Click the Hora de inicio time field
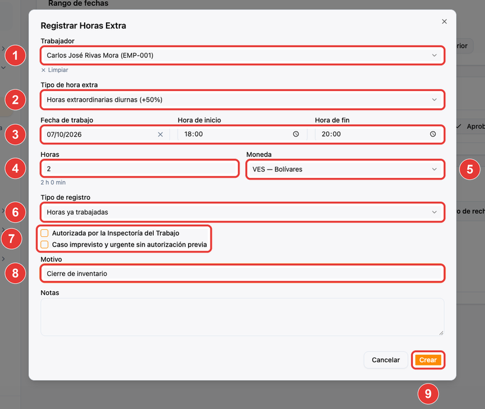The image size is (485, 409). 242,134
